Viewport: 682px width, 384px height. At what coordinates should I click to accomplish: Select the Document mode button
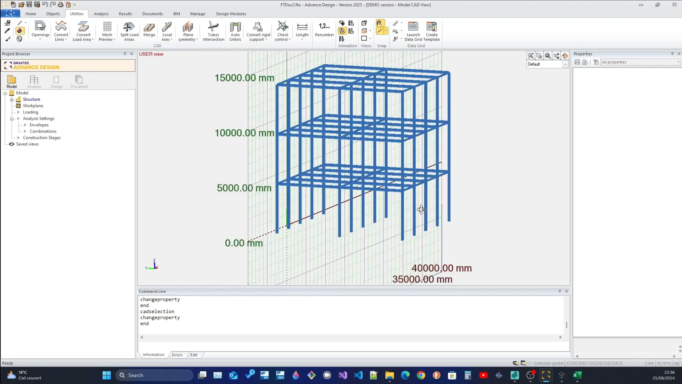click(79, 81)
